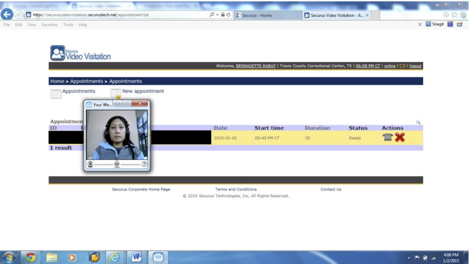Open the Help menu
This screenshot has height=264, width=469.
point(83,25)
